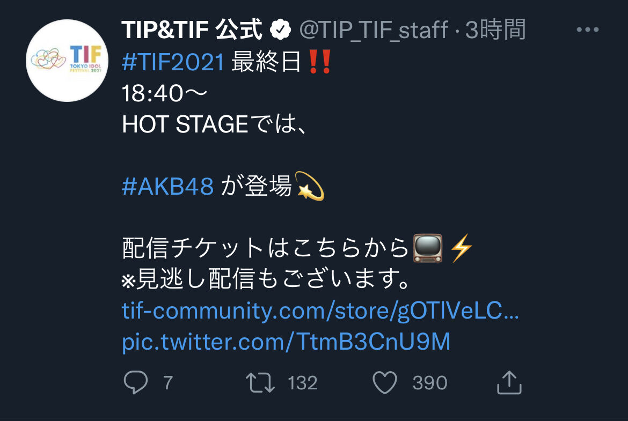Screen dimensions: 628x421
Task: Click the 132 retweet count
Action: coord(302,383)
